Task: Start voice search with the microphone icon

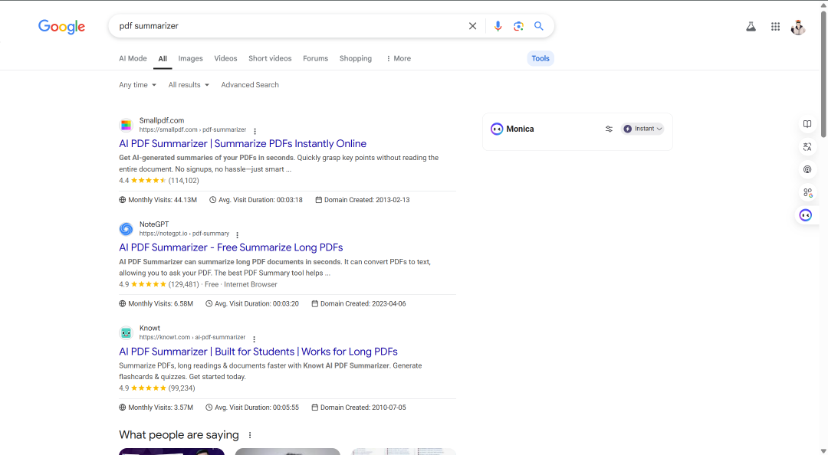Action: (x=498, y=26)
